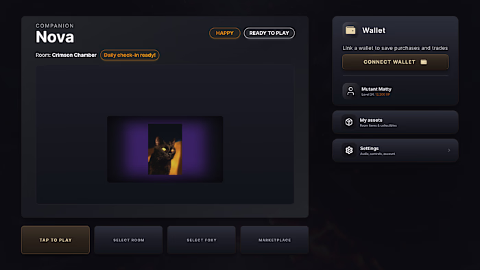Click 'Link a wallet to save purchases' text

click(395, 48)
